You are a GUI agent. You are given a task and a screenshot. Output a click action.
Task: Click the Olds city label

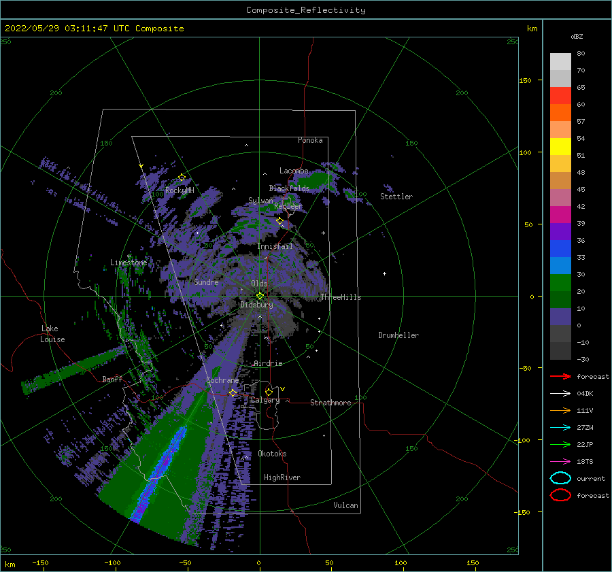click(x=259, y=284)
